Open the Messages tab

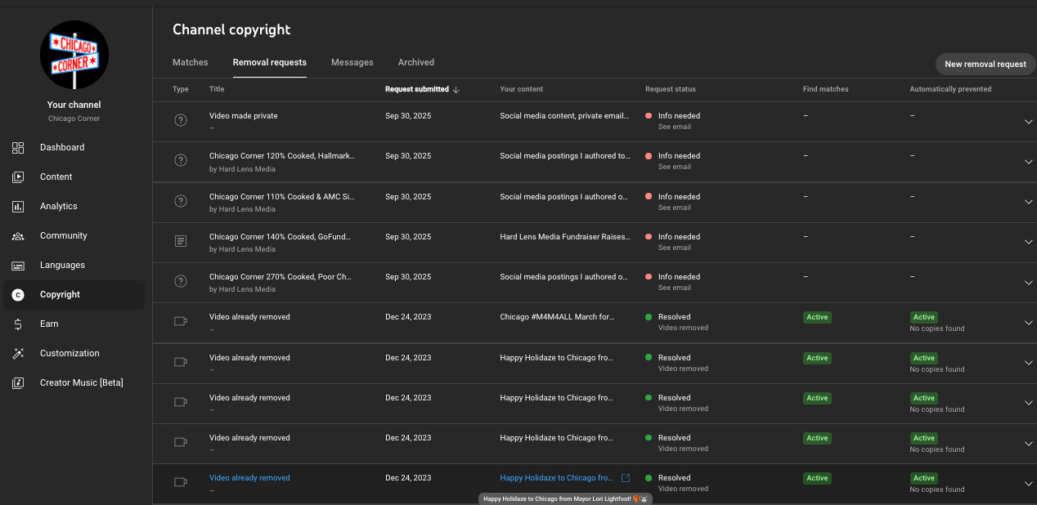tap(352, 62)
